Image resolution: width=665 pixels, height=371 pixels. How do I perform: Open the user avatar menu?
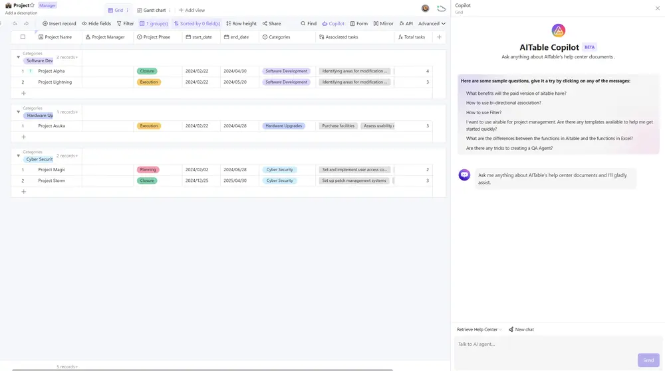425,9
